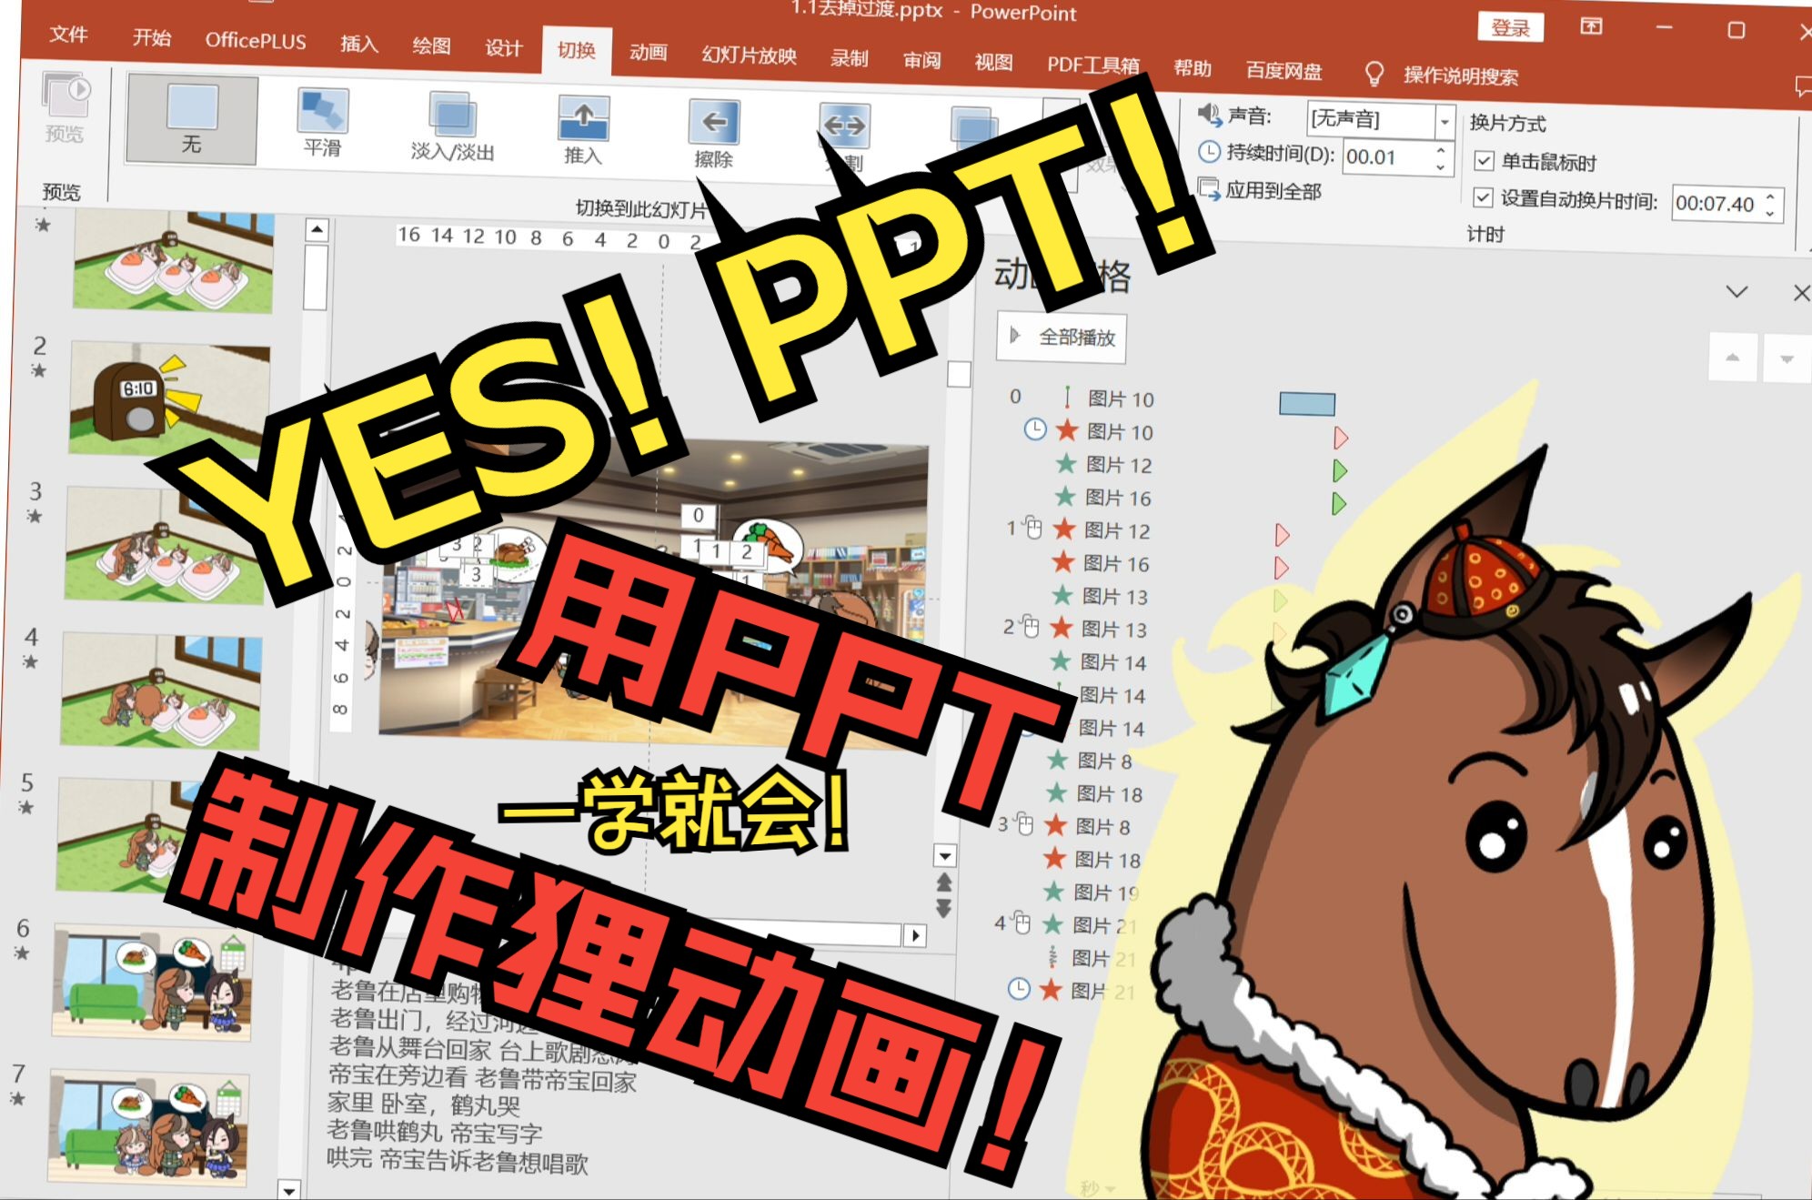Apply the 平滑 morph transition

(322, 125)
